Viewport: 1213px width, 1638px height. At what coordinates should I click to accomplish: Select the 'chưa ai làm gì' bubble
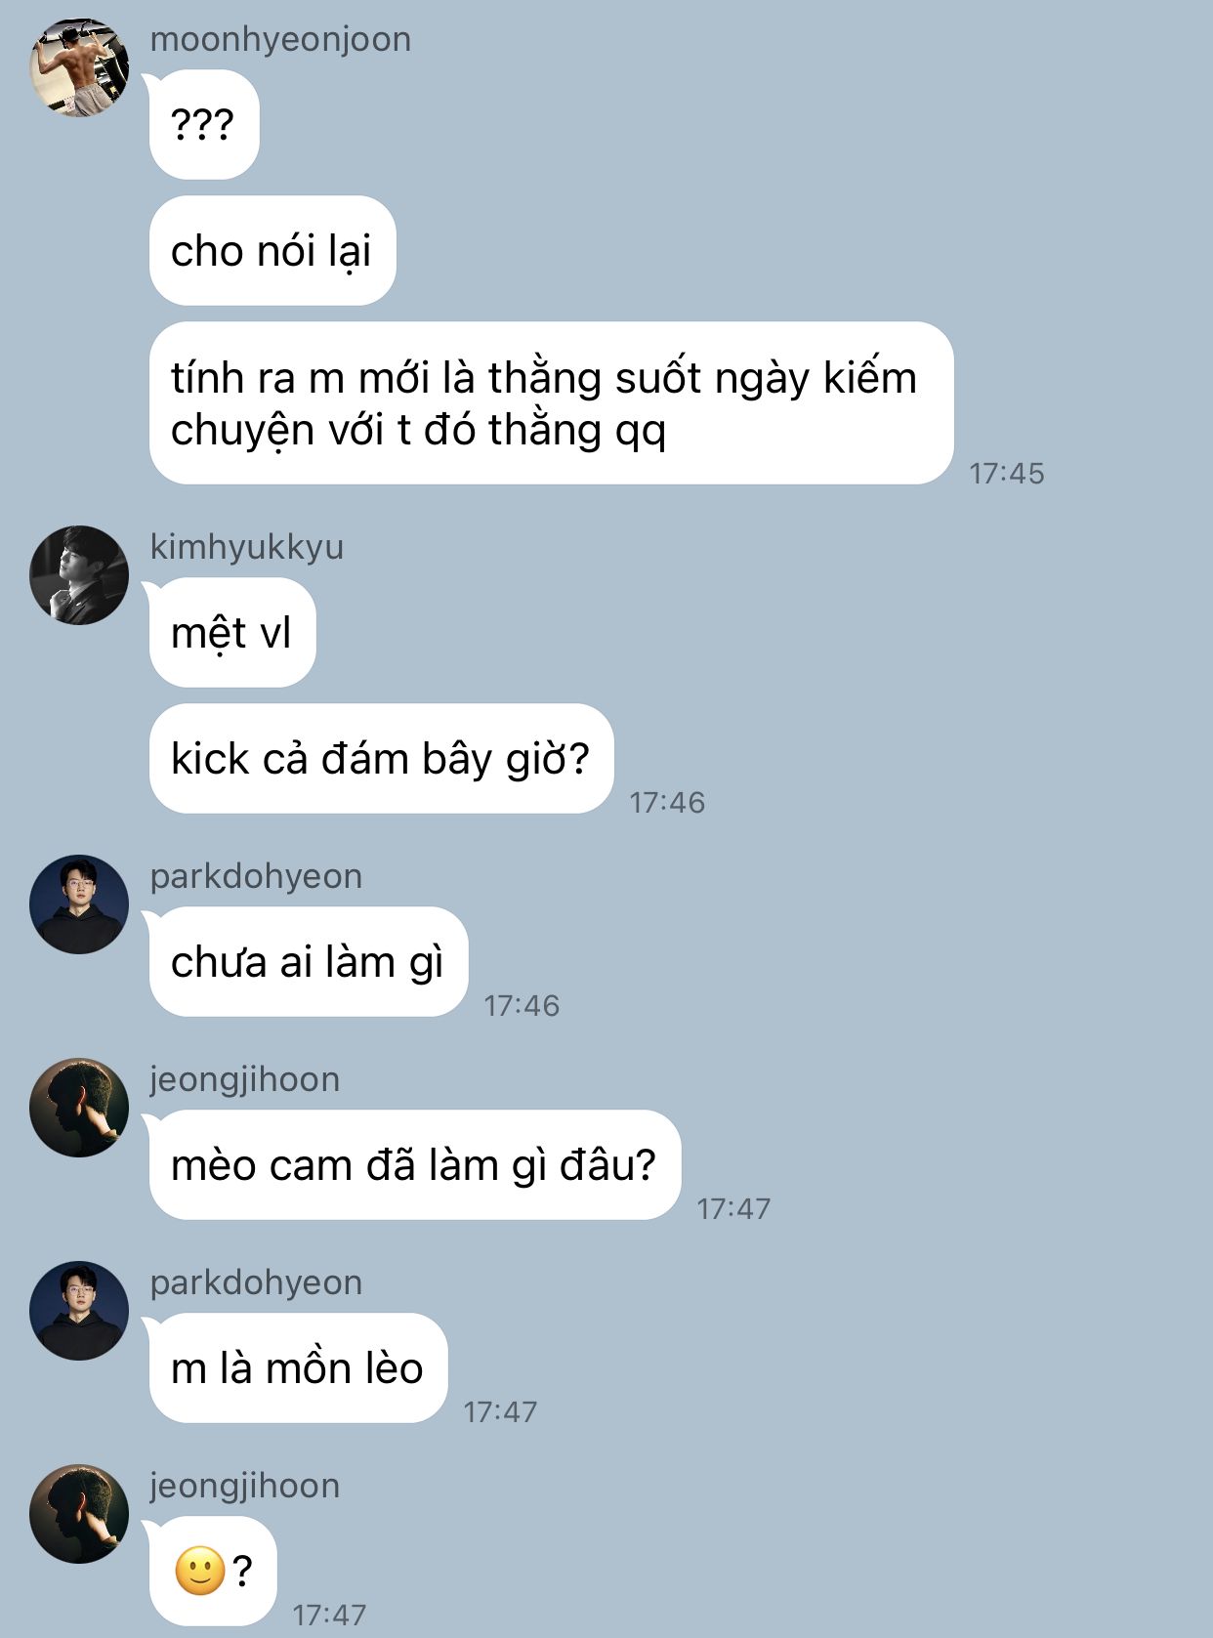(309, 961)
